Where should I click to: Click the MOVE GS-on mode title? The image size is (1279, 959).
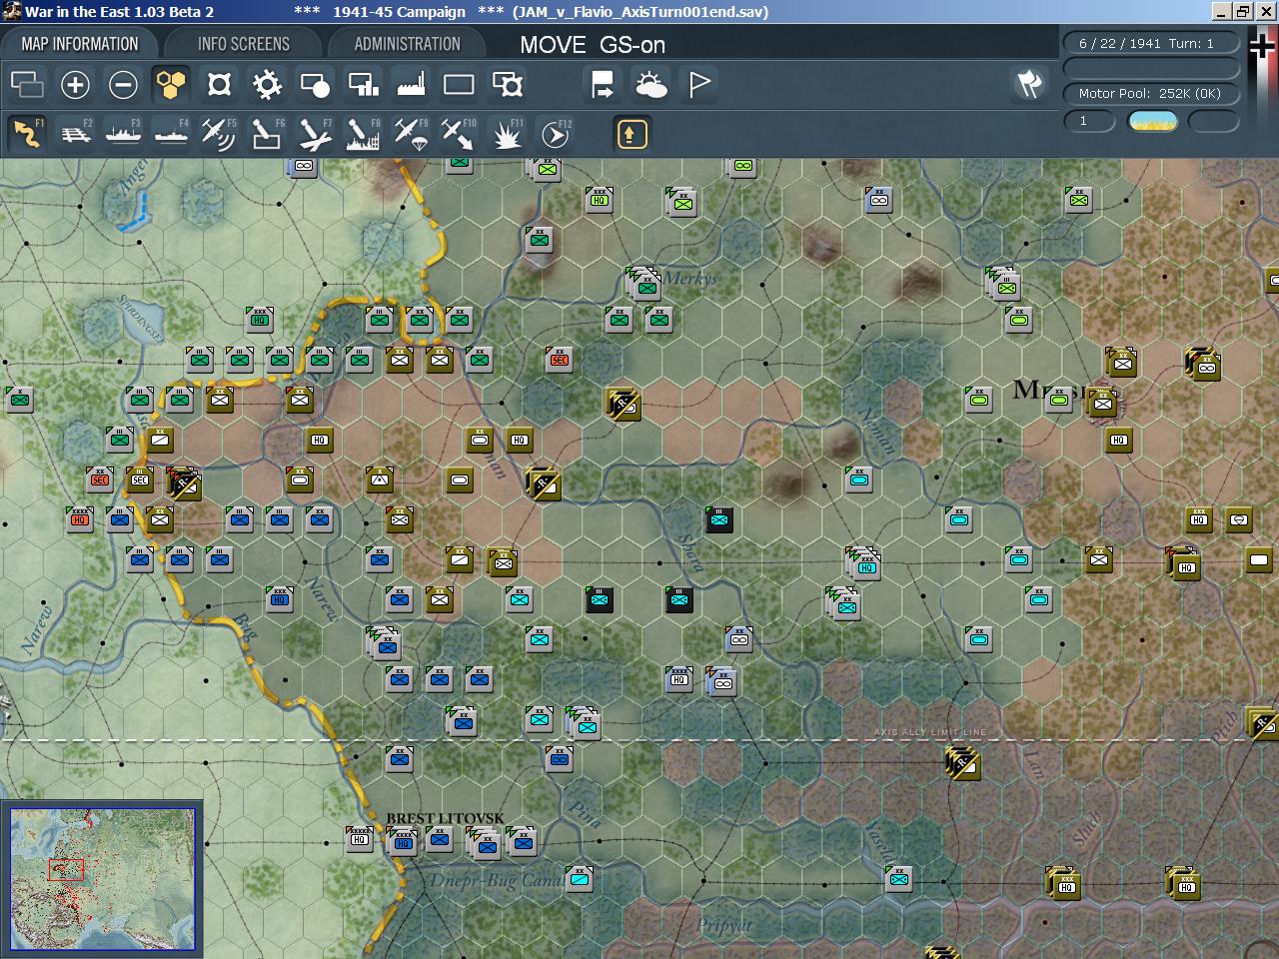click(593, 45)
